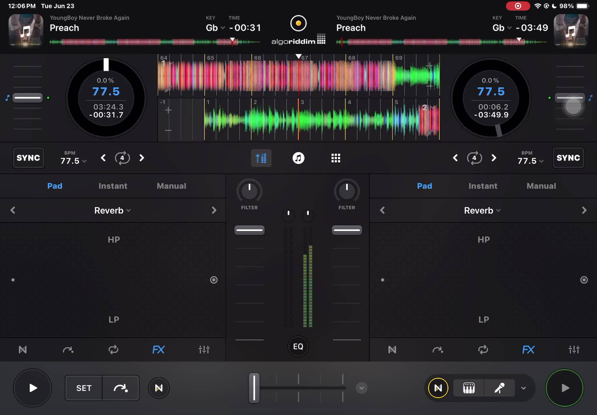
Task: Open left deck EQ mixer sliders icon
Action: pos(204,350)
